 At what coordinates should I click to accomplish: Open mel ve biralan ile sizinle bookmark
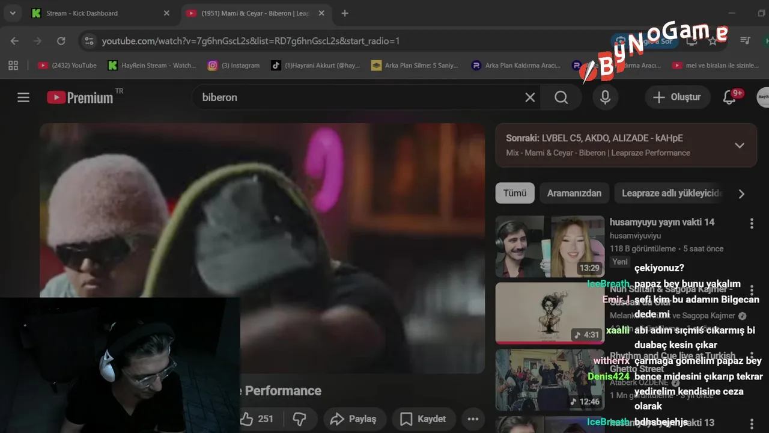[716, 66]
